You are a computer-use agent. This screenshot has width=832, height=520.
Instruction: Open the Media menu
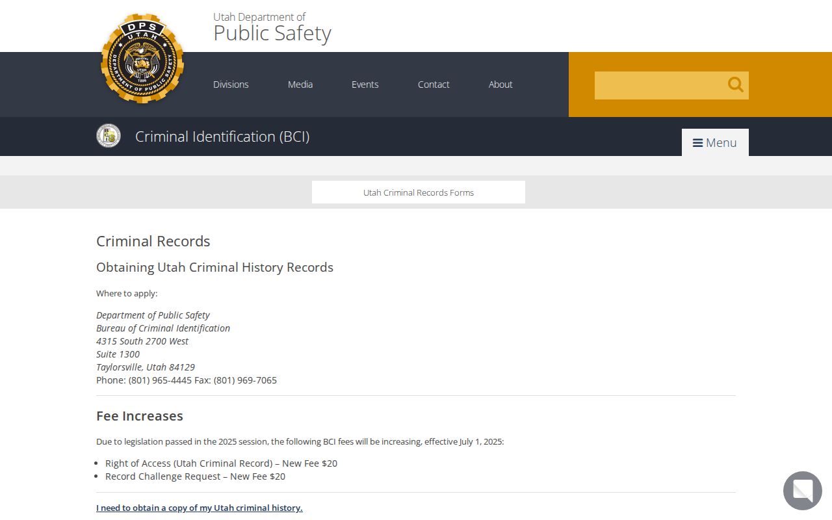click(x=300, y=84)
